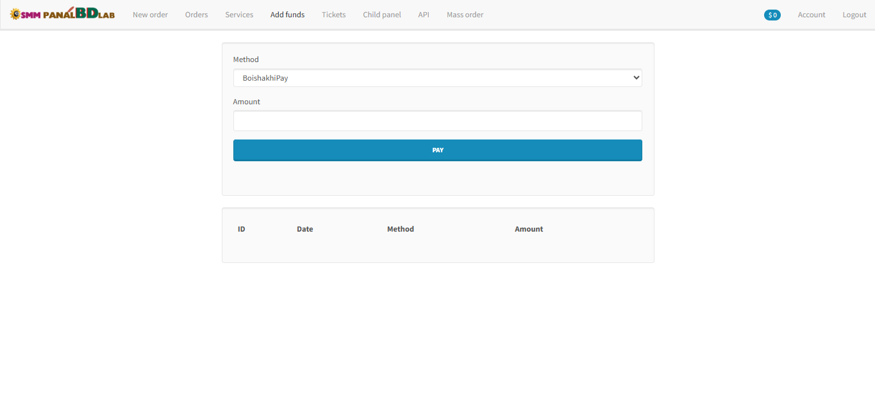The width and height of the screenshot is (875, 414).
Task: Click the ID column header
Action: coord(241,229)
